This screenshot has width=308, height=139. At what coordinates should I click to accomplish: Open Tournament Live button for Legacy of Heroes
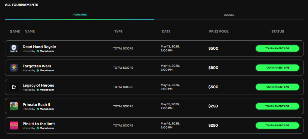[277, 87]
